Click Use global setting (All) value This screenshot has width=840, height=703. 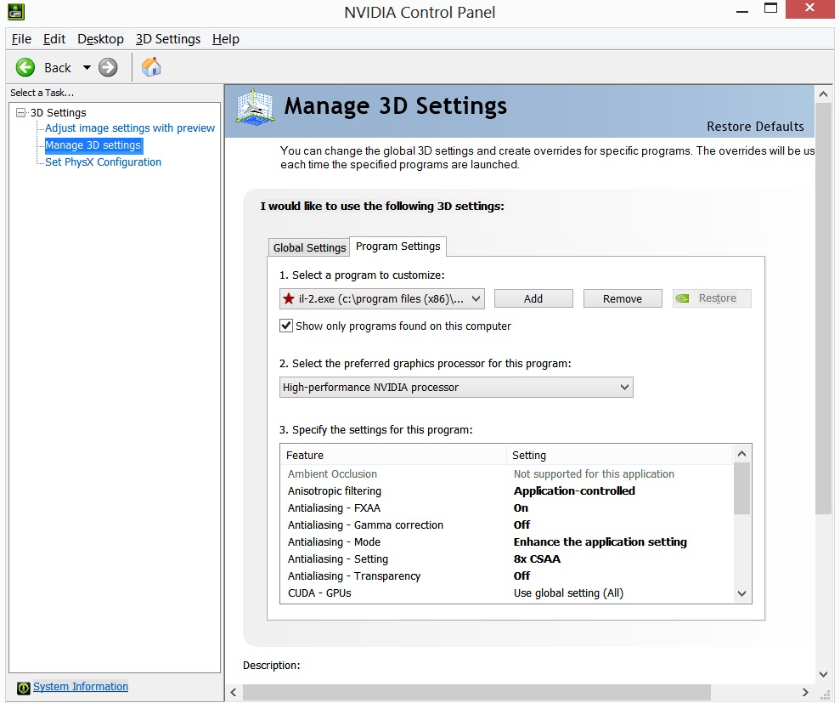point(568,593)
